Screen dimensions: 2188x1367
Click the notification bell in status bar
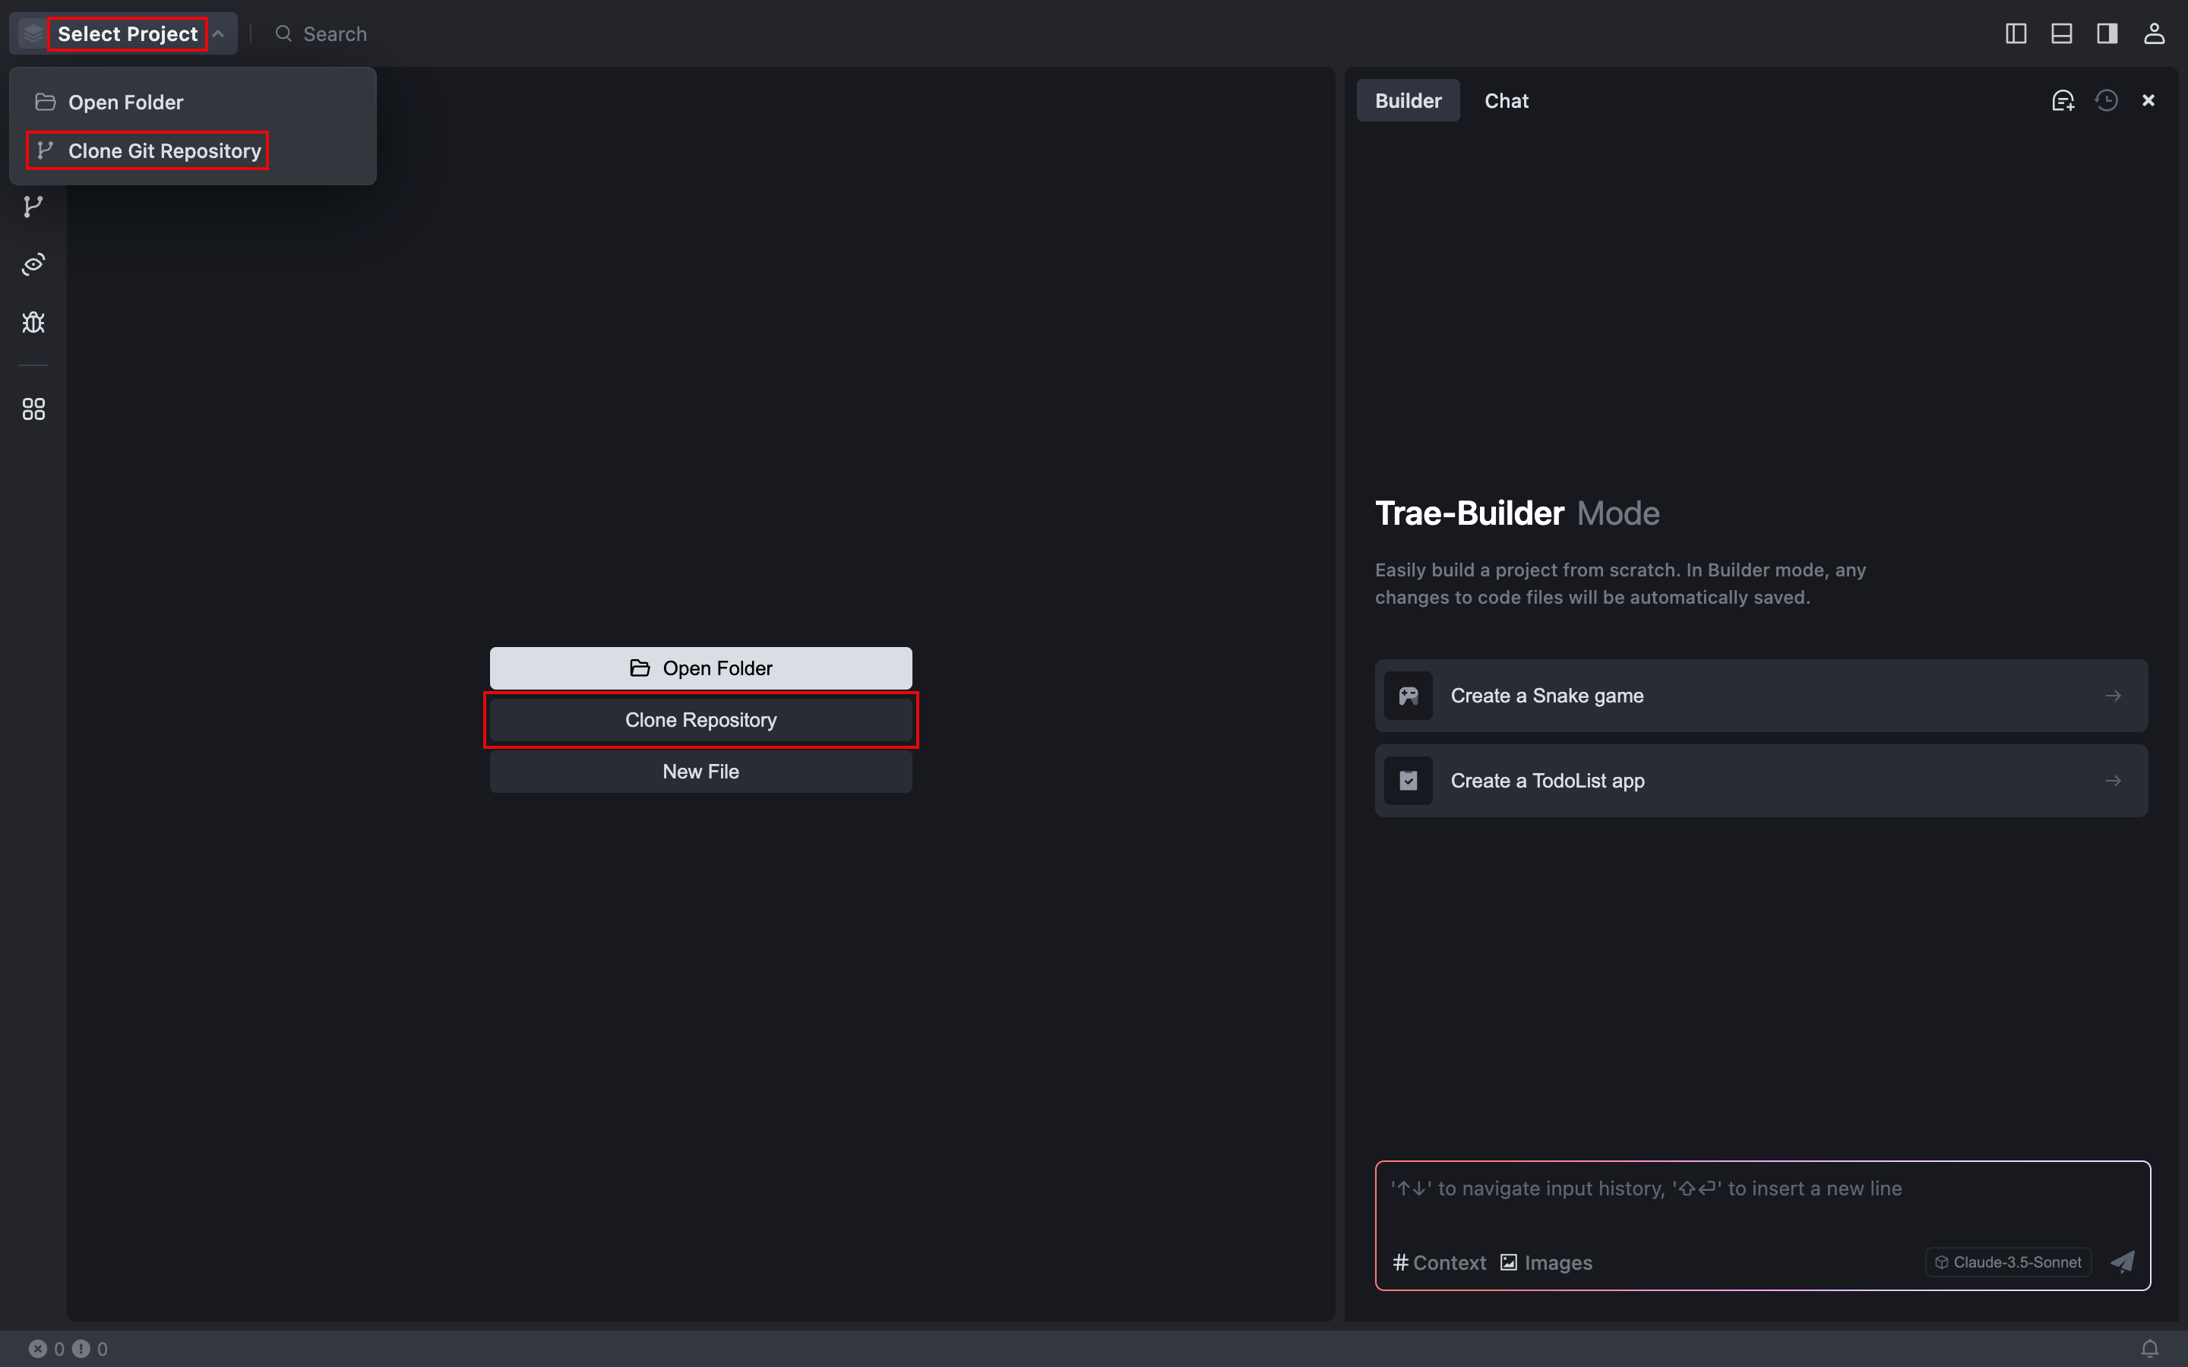point(2149,1348)
